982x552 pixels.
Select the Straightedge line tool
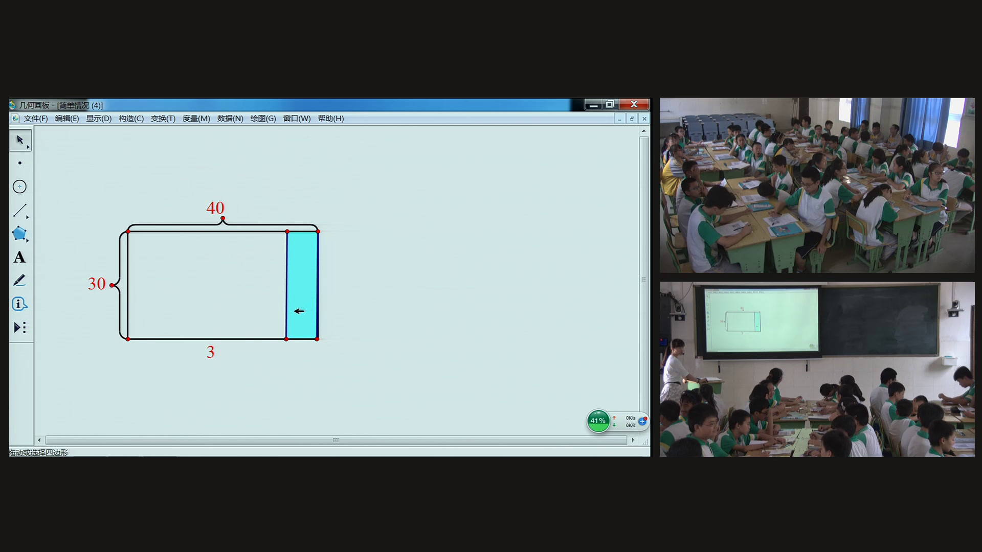click(19, 210)
